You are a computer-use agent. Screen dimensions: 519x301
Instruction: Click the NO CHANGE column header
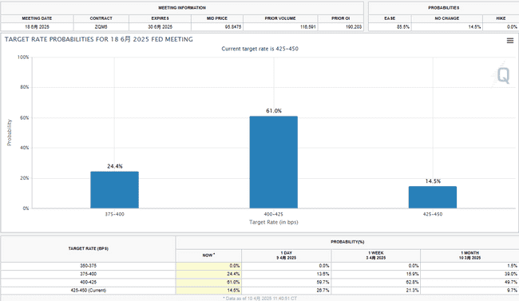447,18
